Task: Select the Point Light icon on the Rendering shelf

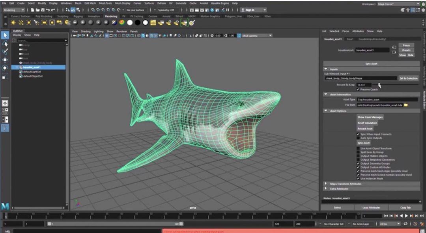Action: (29, 23)
